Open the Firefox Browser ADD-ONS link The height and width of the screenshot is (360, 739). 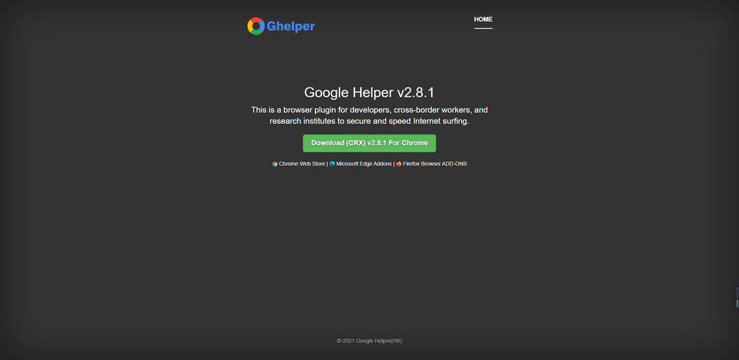tap(435, 164)
